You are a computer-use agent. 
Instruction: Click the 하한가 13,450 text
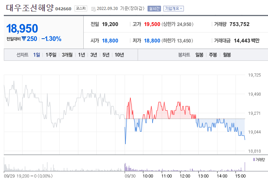click(x=177, y=41)
